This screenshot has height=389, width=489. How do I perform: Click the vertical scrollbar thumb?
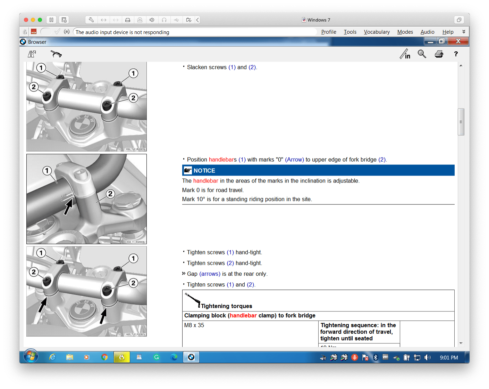pyautogui.click(x=461, y=122)
